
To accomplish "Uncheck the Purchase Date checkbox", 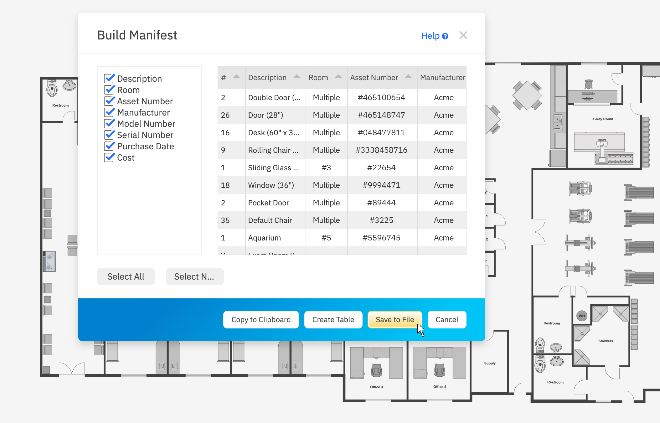I will 109,146.
